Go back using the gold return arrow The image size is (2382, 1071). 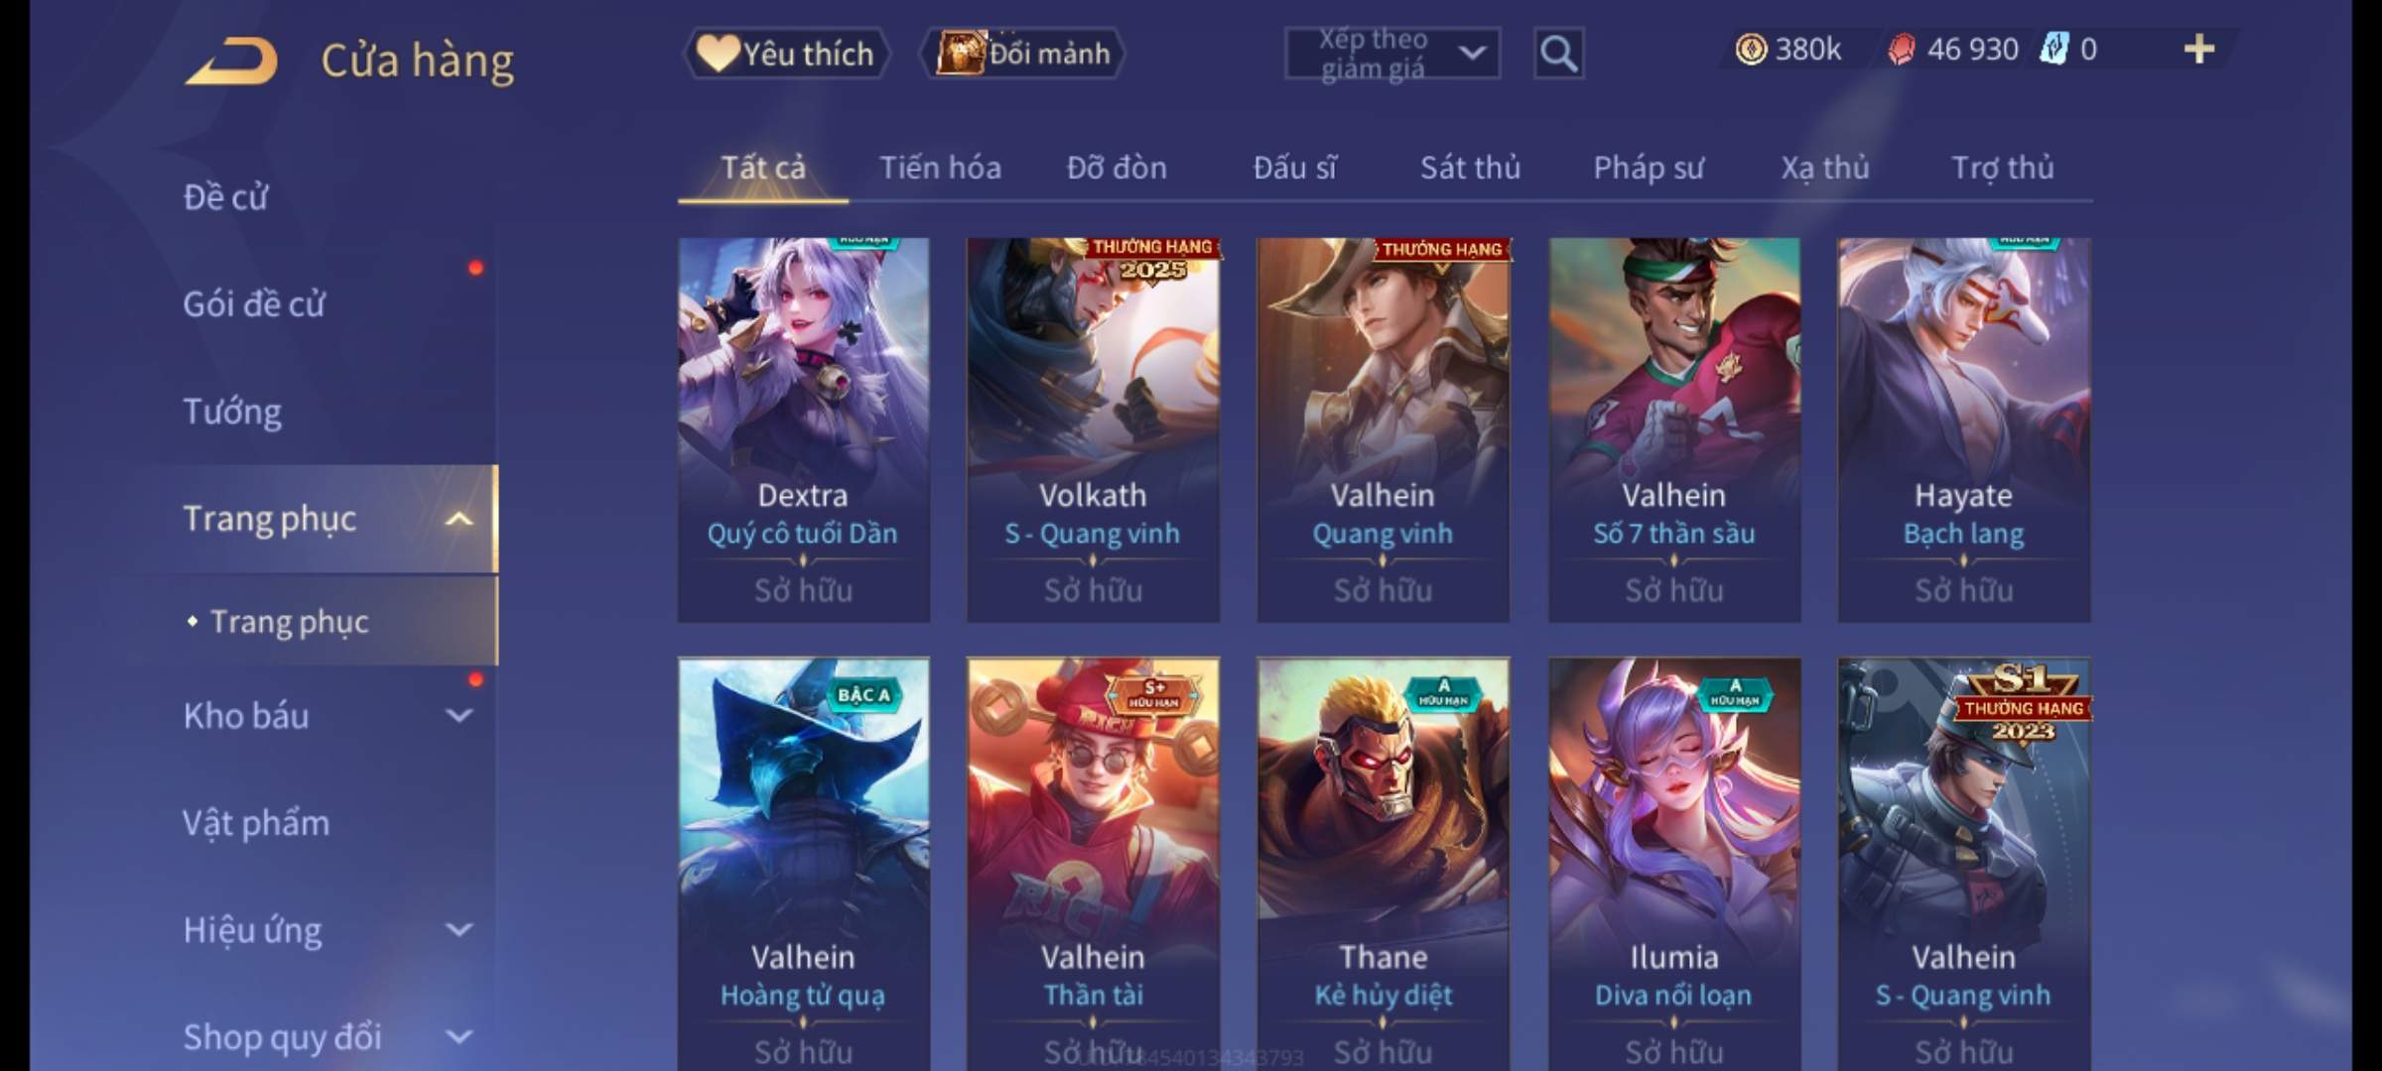tap(231, 61)
